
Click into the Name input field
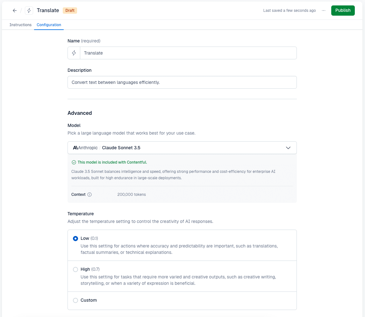[188, 53]
